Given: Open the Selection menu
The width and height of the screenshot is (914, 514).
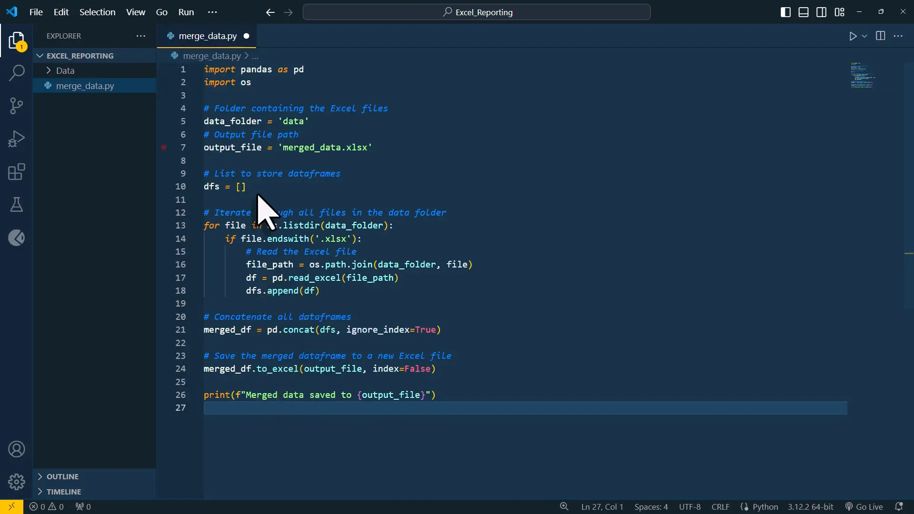Looking at the screenshot, I should coord(97,12).
